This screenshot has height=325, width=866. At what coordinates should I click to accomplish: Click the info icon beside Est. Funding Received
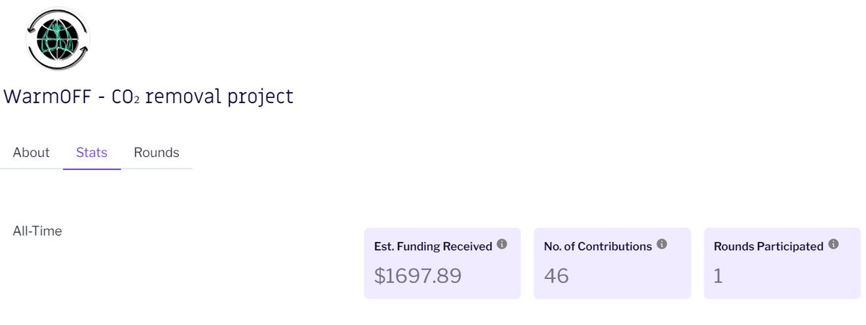tap(502, 245)
